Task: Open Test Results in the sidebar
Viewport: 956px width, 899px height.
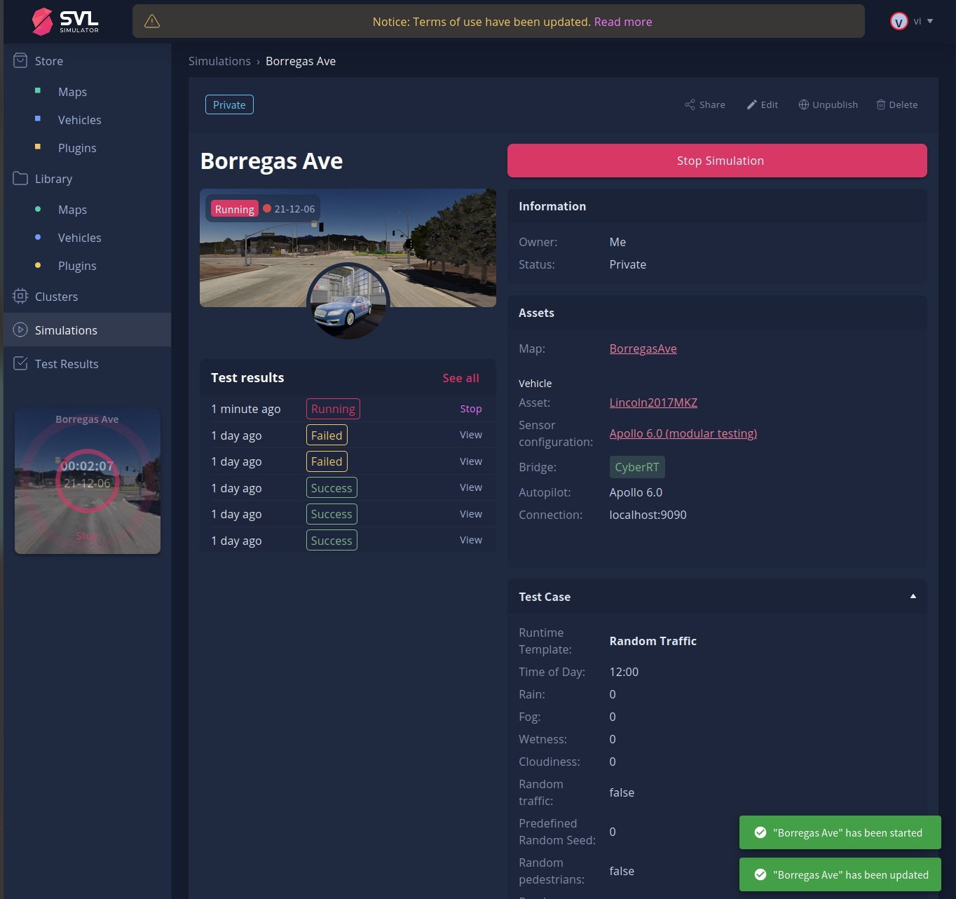Action: (x=67, y=364)
